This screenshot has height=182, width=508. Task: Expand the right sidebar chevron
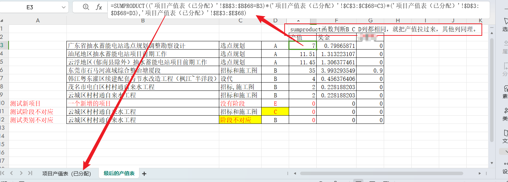point(505,151)
